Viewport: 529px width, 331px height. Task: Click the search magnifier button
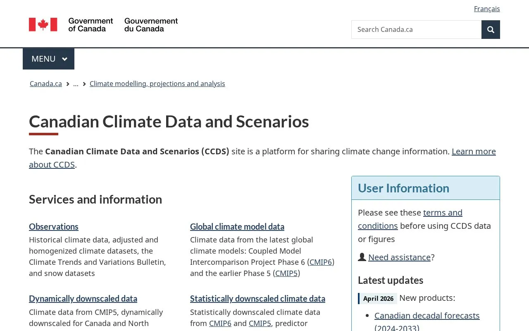491,29
